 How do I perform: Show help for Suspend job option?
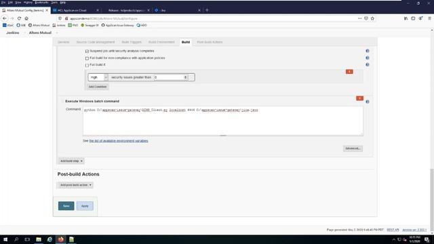click(368, 51)
